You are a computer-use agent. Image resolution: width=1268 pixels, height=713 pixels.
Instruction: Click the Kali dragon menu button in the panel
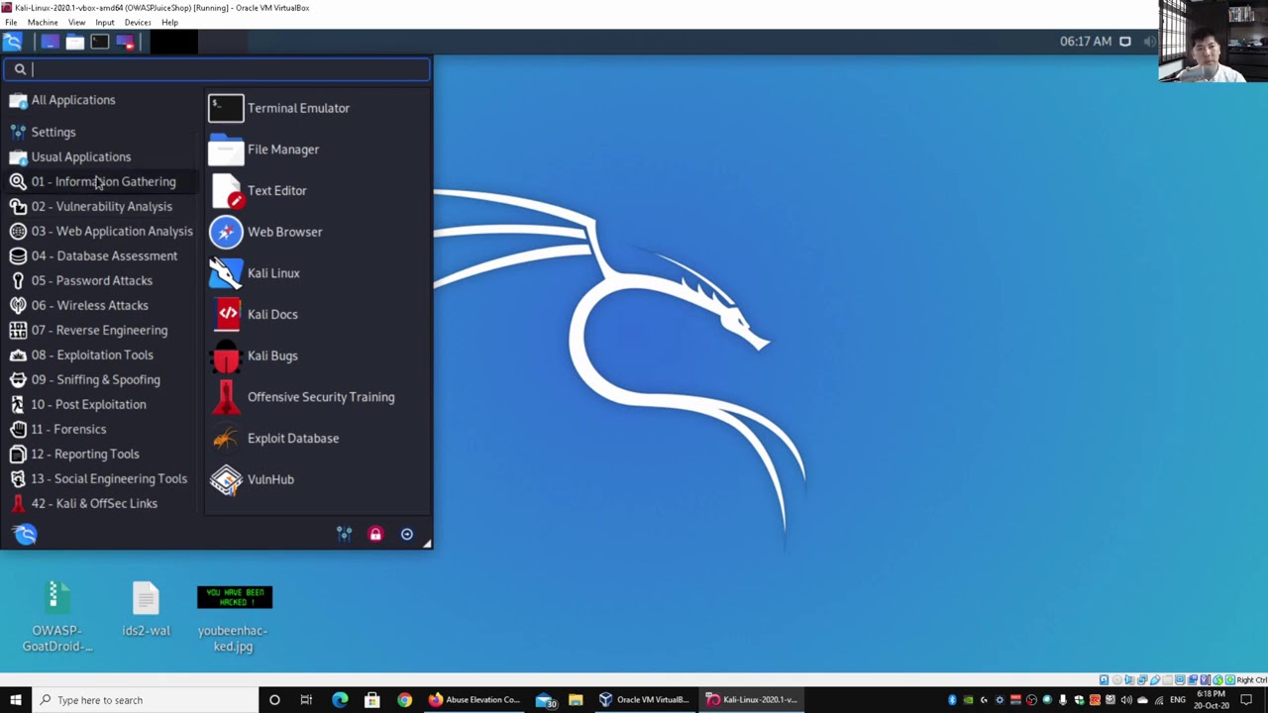(x=12, y=42)
